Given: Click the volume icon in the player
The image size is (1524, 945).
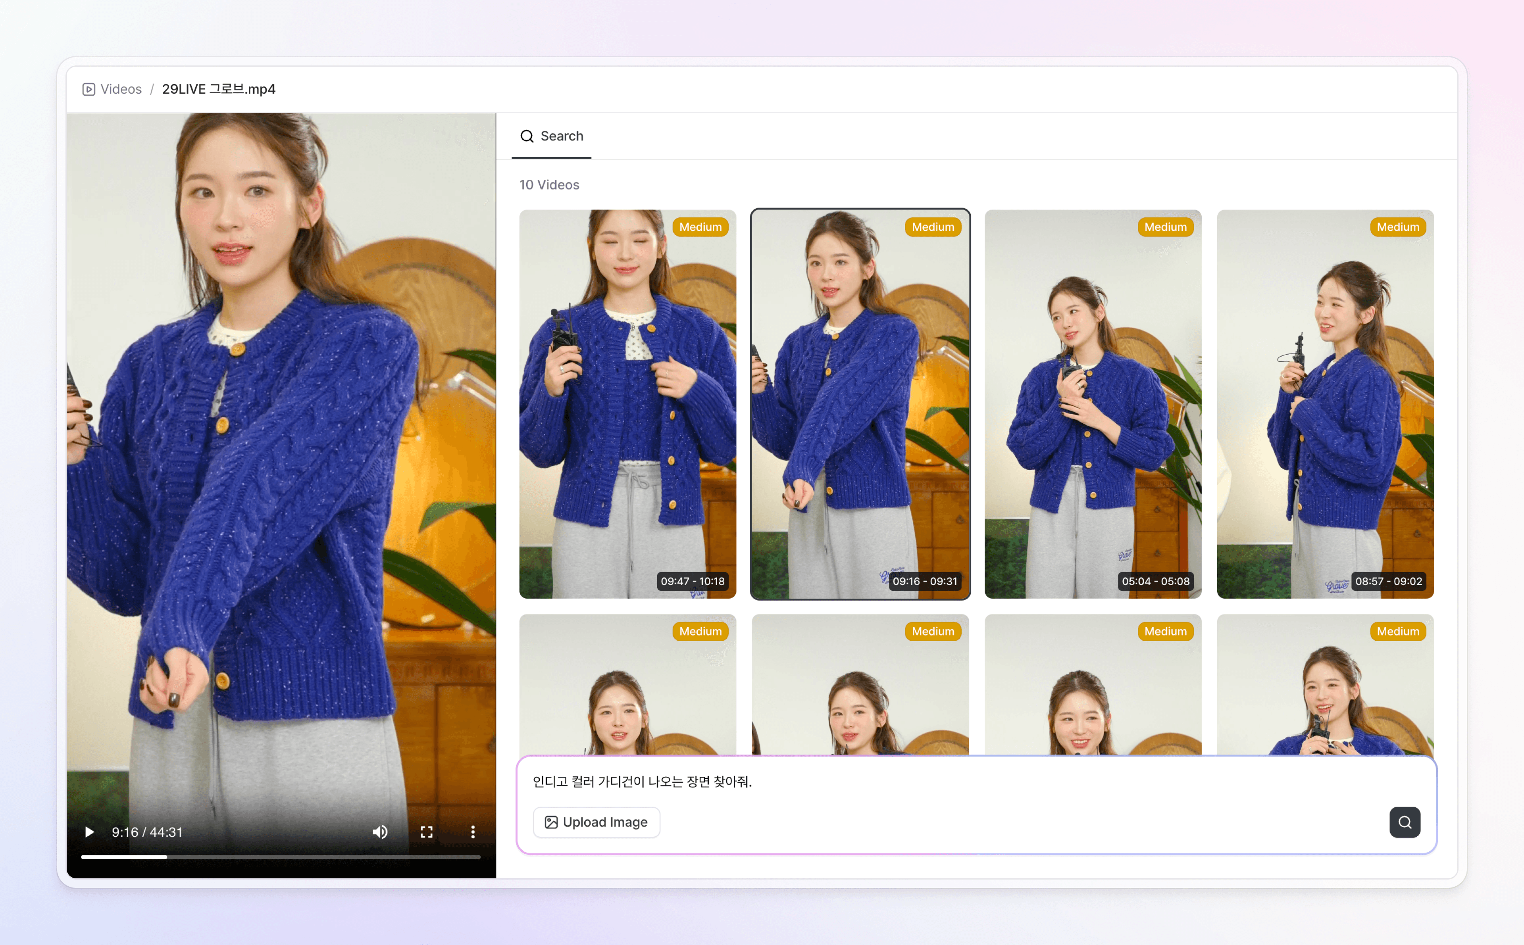Looking at the screenshot, I should pos(380,831).
